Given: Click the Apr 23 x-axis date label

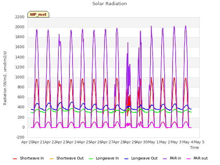Looking at the screenshot, I should (x=62, y=142).
